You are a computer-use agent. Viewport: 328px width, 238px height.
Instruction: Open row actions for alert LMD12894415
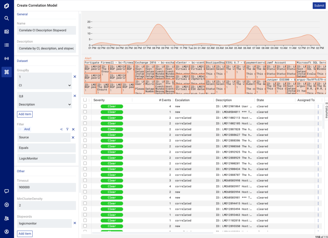tap(318, 203)
